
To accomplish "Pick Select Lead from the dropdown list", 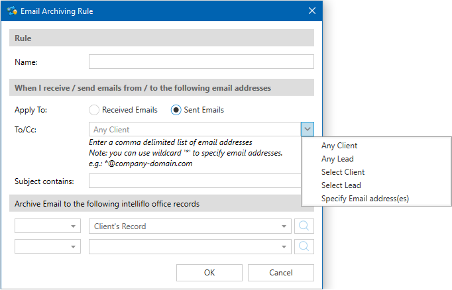I will click(x=341, y=185).
